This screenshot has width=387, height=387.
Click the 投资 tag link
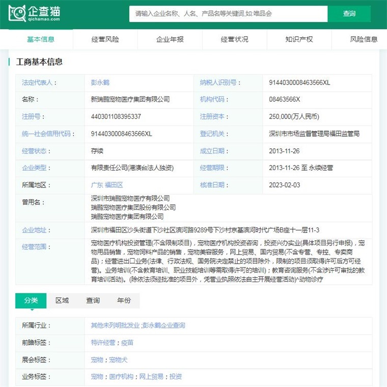[176, 376]
